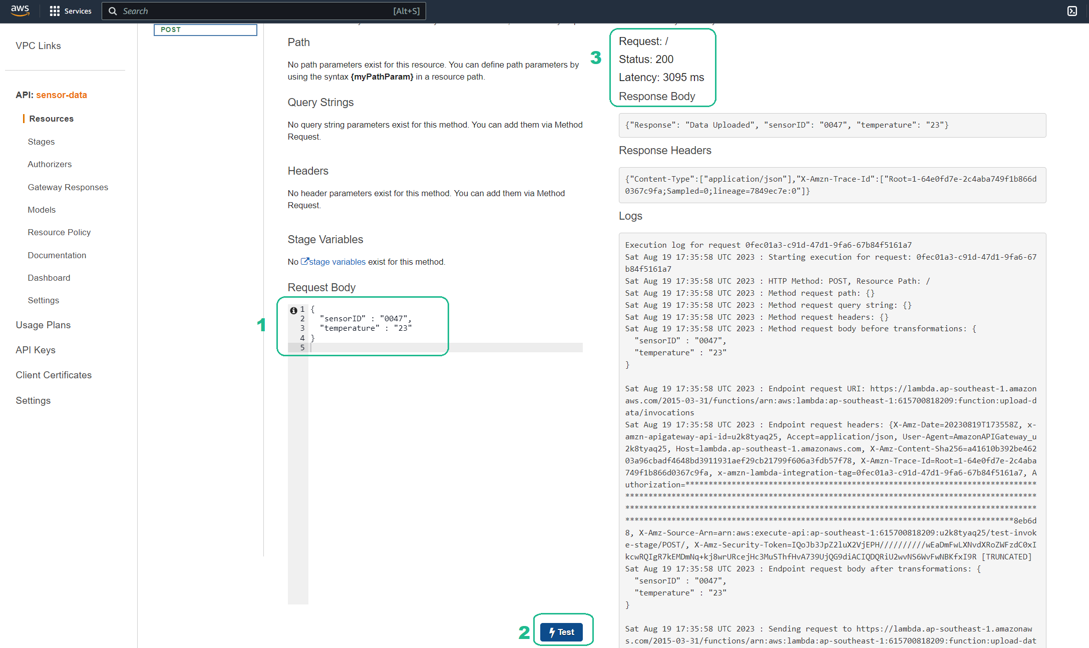The height and width of the screenshot is (648, 1089).
Task: Open the CloudShell icon in the top bar
Action: (1072, 11)
